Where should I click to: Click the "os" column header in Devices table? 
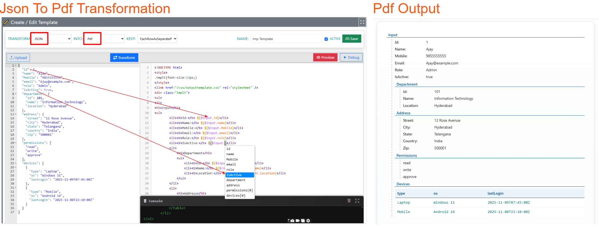pyautogui.click(x=435, y=193)
